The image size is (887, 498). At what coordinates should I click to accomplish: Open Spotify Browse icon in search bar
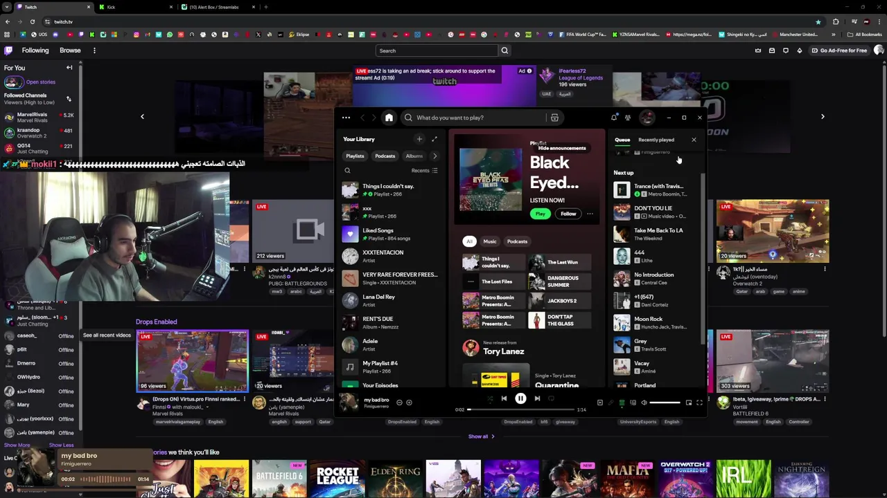pyautogui.click(x=554, y=118)
